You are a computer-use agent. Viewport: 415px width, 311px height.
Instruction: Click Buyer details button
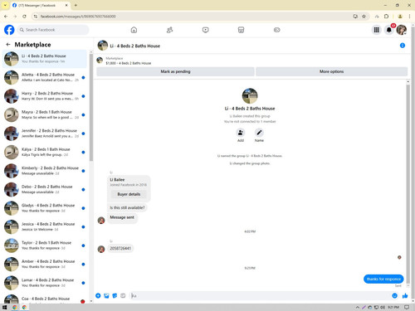click(x=129, y=194)
